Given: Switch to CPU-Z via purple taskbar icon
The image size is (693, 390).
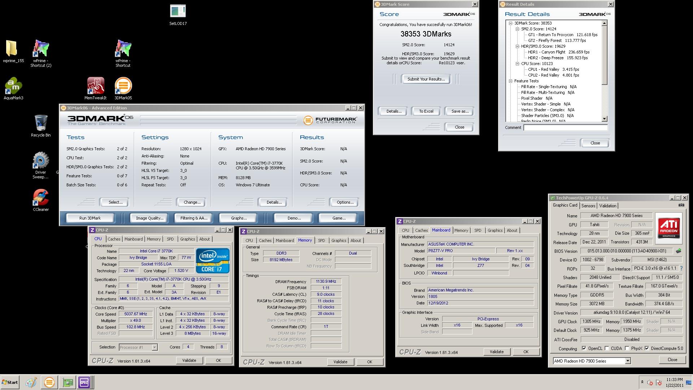Looking at the screenshot, I should 84,382.
